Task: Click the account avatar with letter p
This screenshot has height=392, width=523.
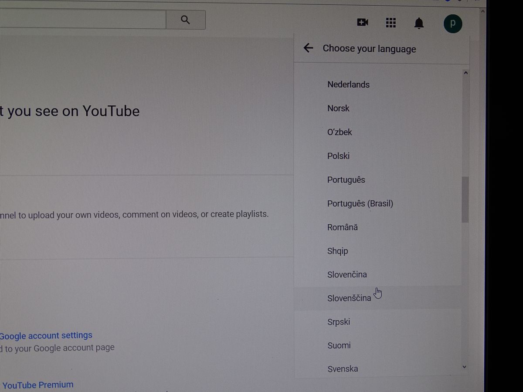Action: click(x=453, y=24)
